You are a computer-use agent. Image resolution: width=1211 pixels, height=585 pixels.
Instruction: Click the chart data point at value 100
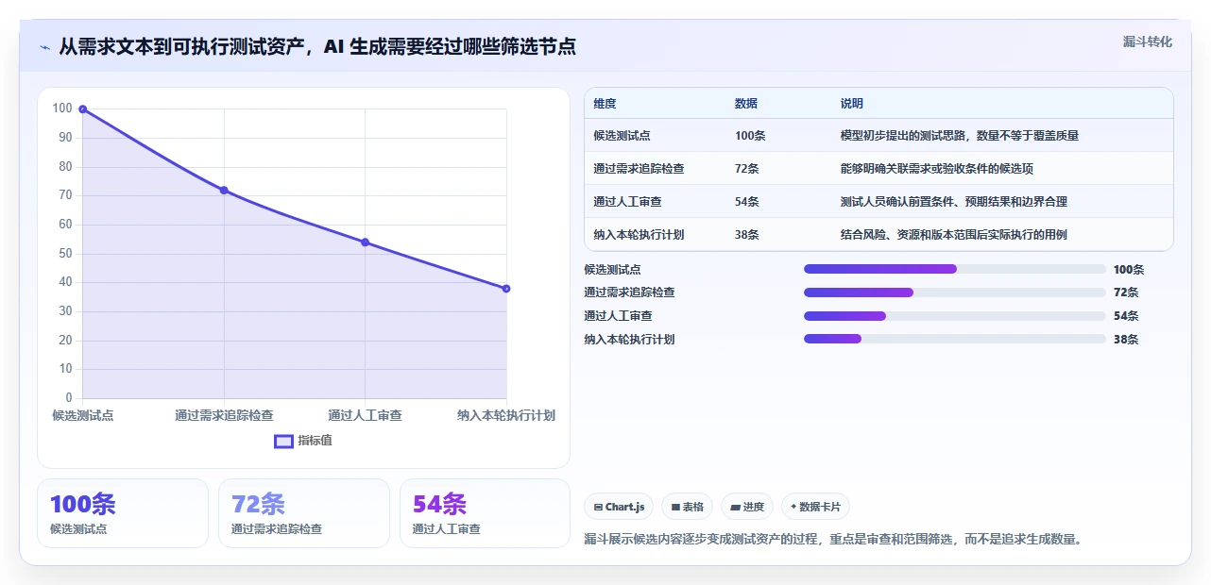pos(83,109)
